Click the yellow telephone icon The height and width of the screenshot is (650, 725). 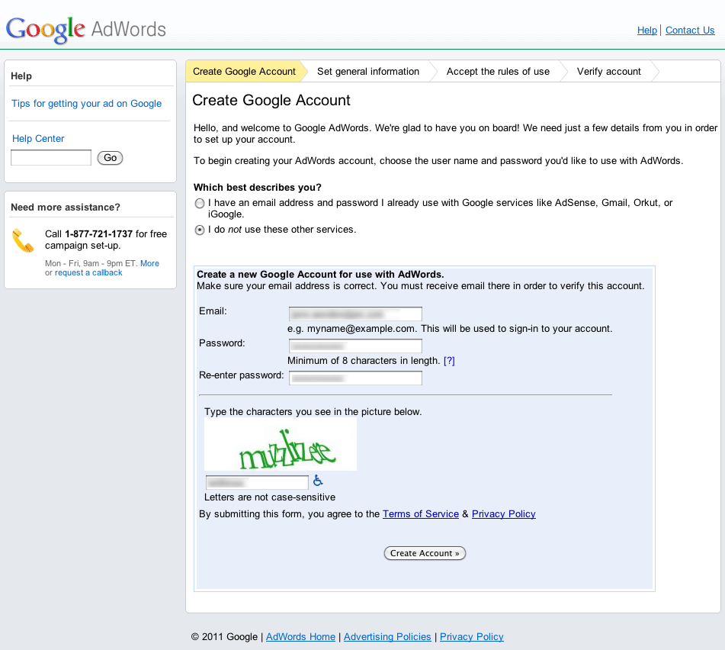[23, 240]
